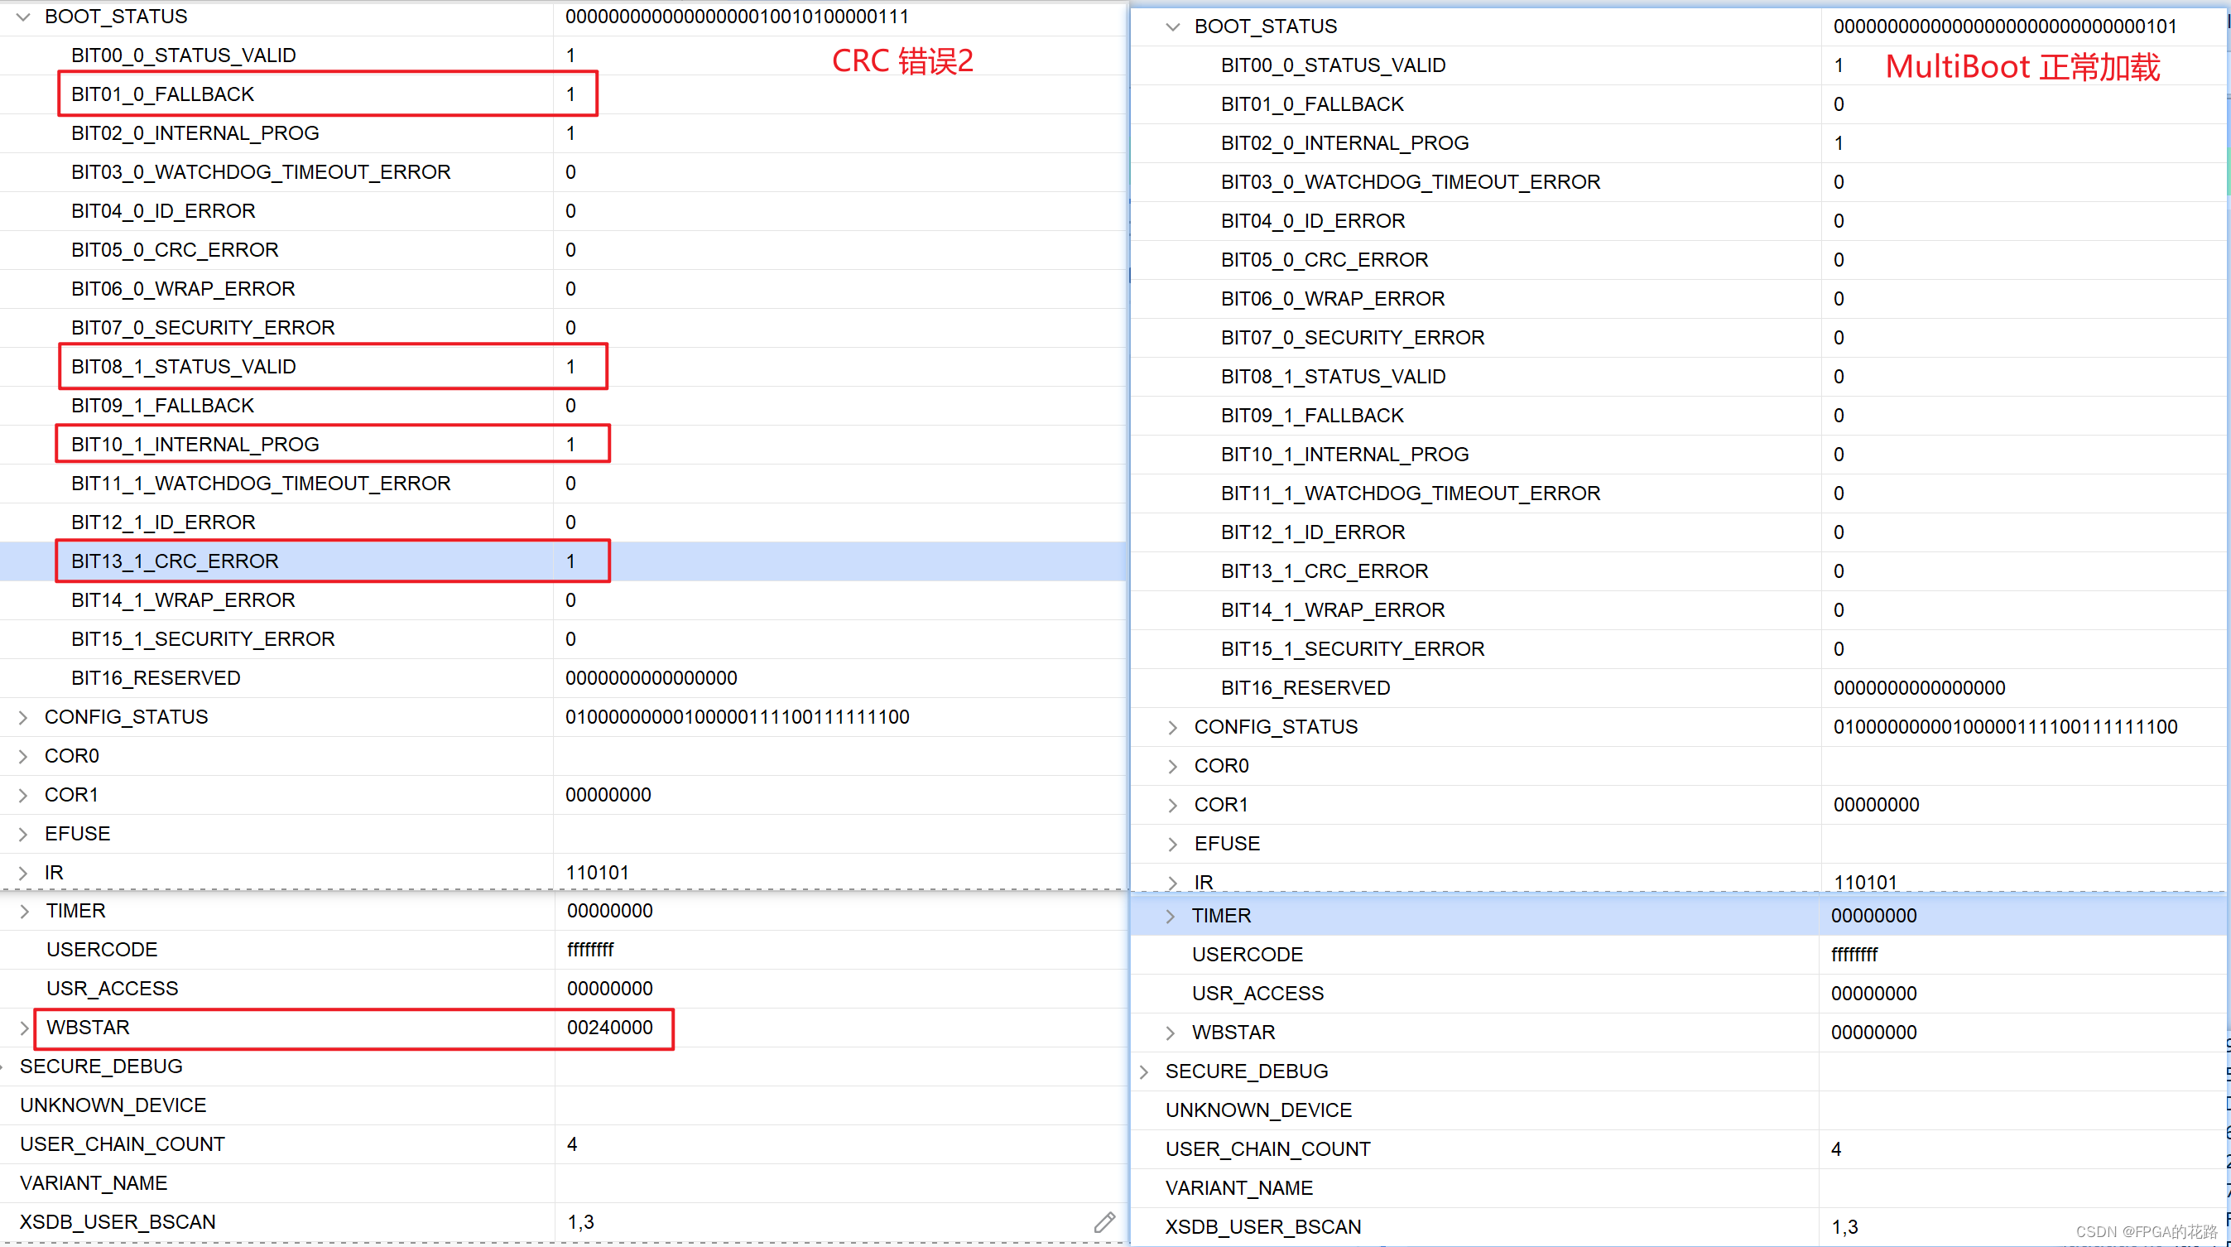Select left BIT01_0_FALLBACK property

point(163,94)
